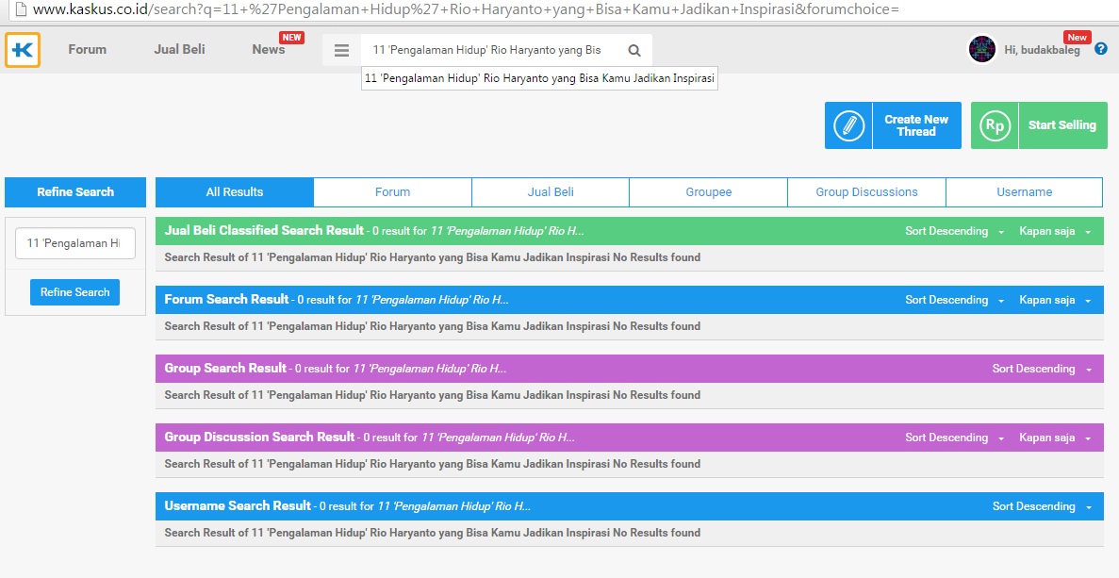
Task: Open Kapan saja dropdown in Forum Search Result
Action: [1056, 300]
